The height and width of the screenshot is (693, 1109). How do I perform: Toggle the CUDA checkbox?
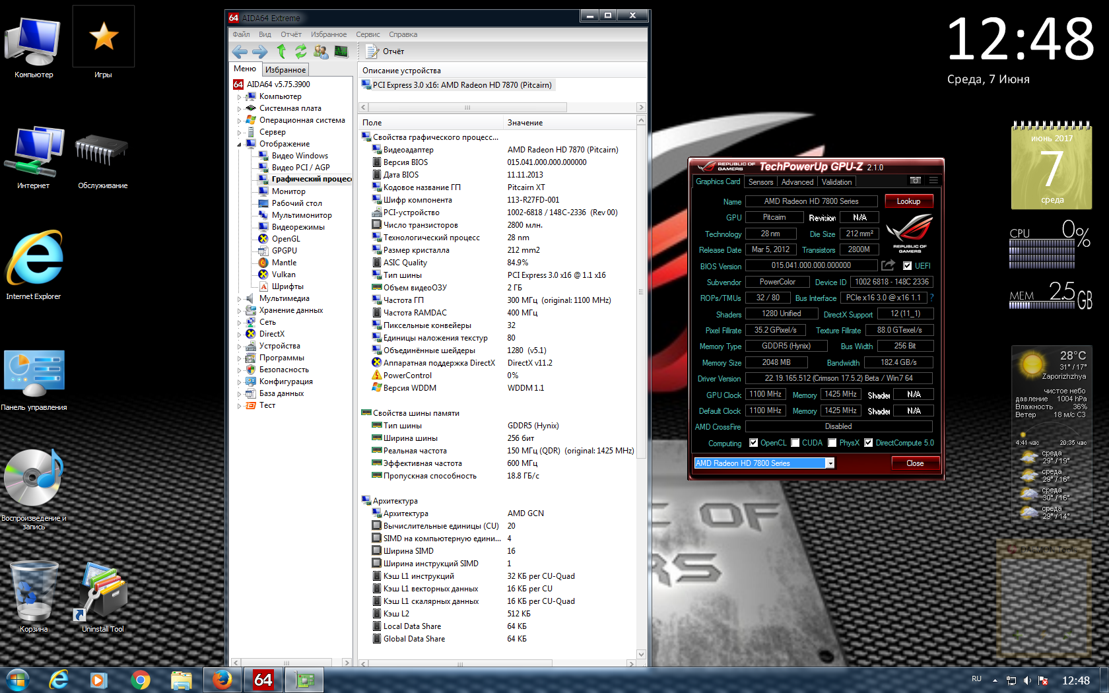[795, 443]
